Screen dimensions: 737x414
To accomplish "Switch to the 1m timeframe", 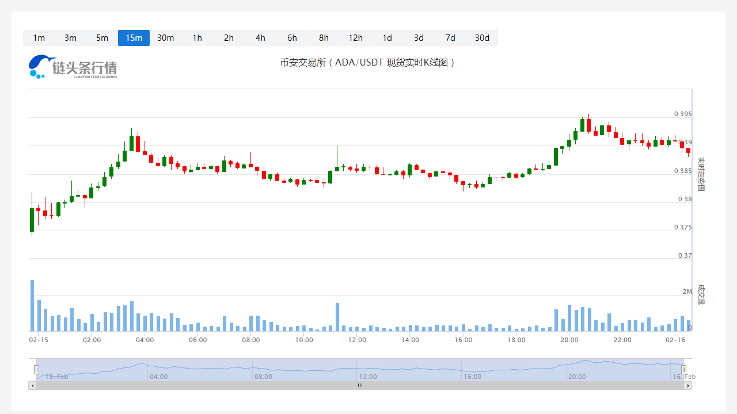I will 39,38.
